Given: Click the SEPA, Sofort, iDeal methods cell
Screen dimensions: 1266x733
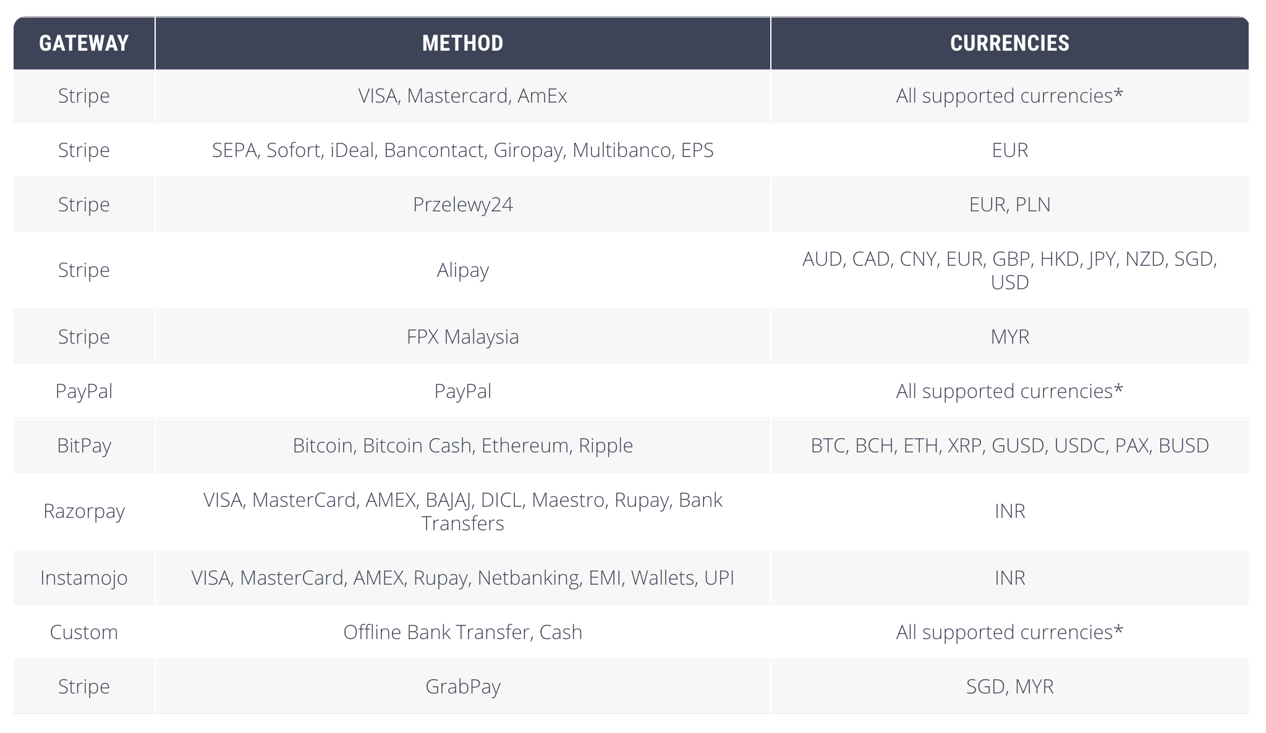Looking at the screenshot, I should coord(463,150).
